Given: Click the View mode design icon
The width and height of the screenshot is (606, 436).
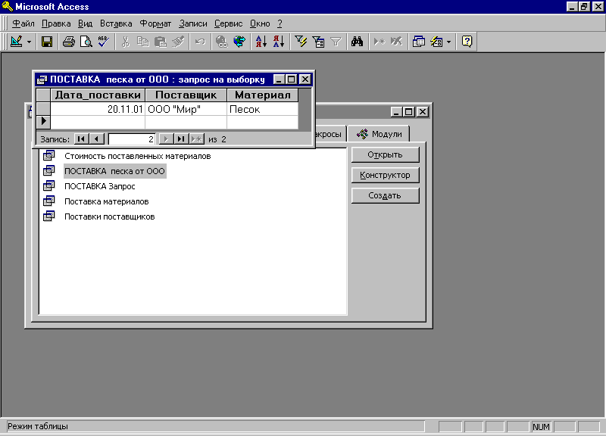Looking at the screenshot, I should pyautogui.click(x=16, y=42).
